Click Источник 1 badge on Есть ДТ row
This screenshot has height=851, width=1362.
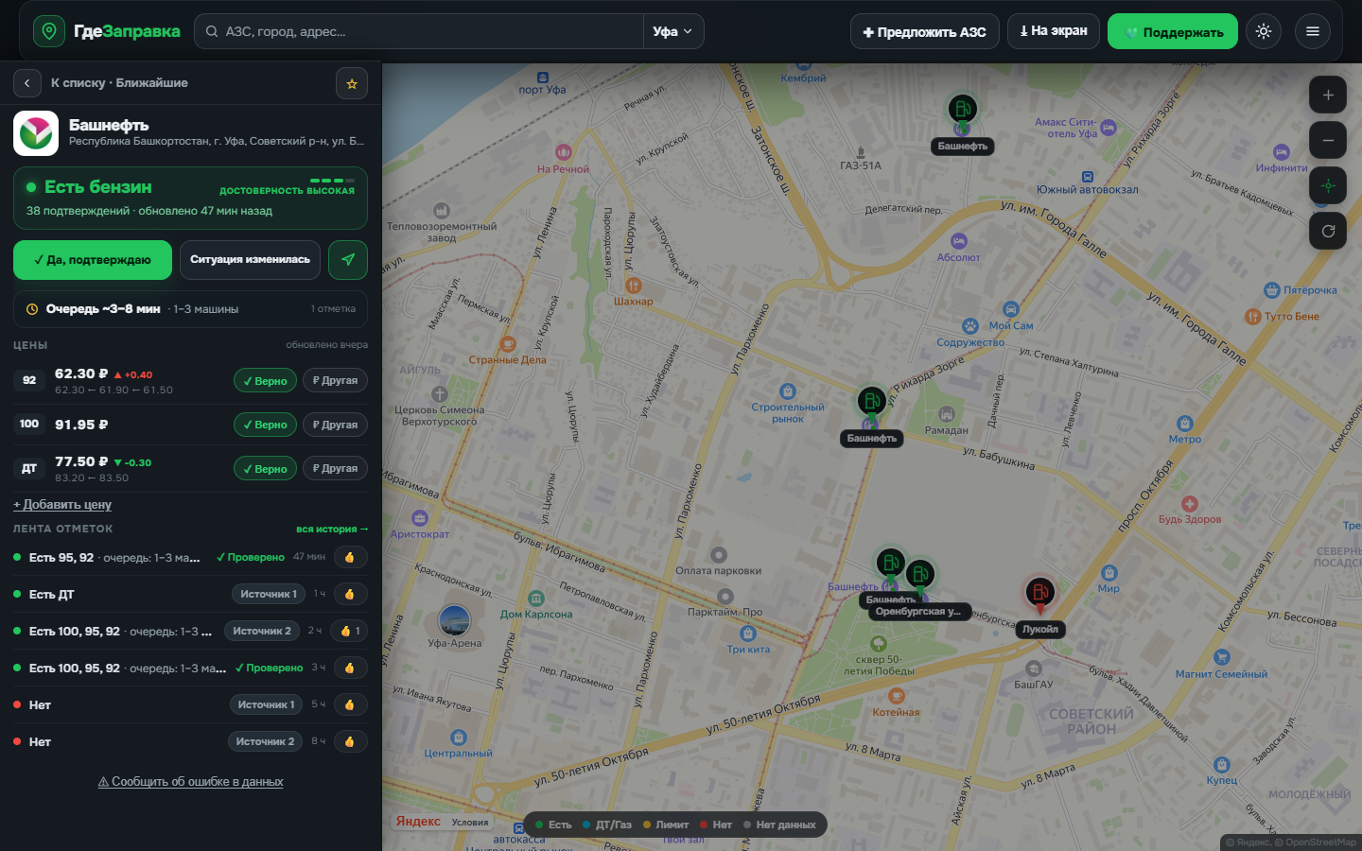pos(269,594)
